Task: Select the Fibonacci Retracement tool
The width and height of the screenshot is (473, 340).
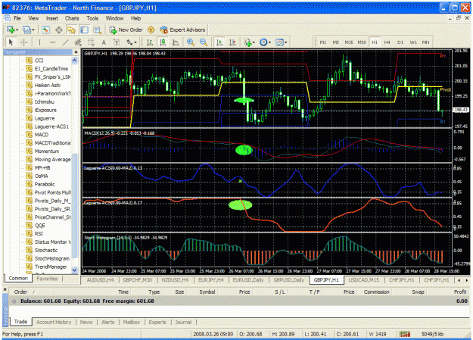Action: click(91, 42)
